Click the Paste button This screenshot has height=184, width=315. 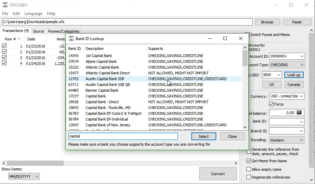tap(297, 22)
